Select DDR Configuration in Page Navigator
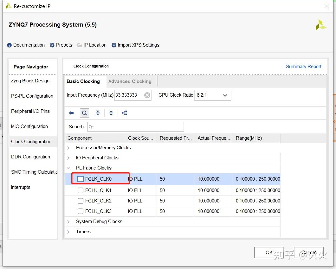The width and height of the screenshot is (336, 269). click(x=30, y=157)
